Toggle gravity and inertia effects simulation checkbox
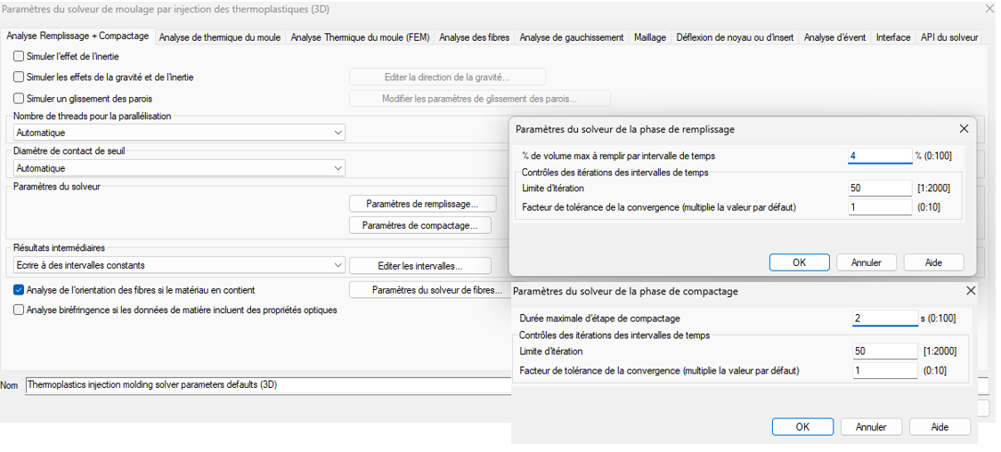Image resolution: width=1001 pixels, height=452 pixels. click(x=20, y=77)
